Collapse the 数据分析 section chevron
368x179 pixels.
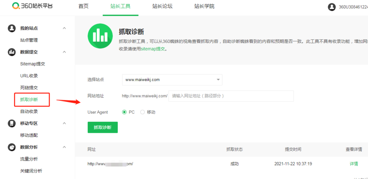(x=64, y=147)
